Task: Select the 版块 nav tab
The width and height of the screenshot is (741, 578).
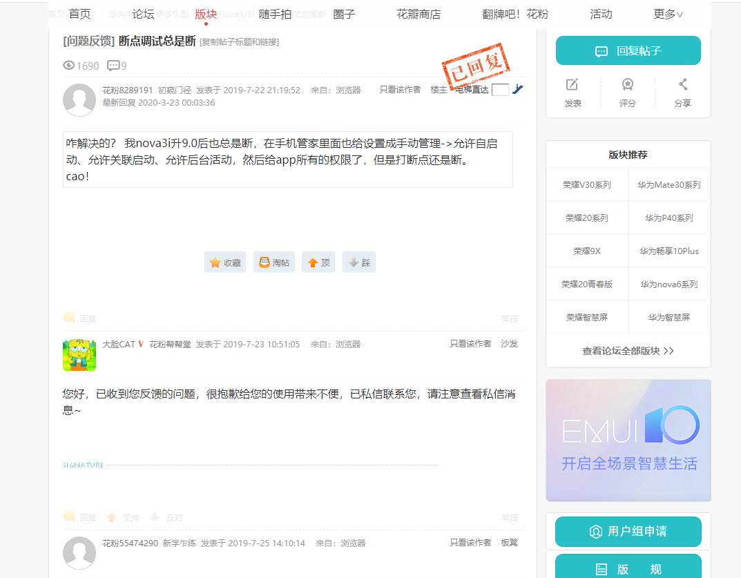Action: [206, 15]
